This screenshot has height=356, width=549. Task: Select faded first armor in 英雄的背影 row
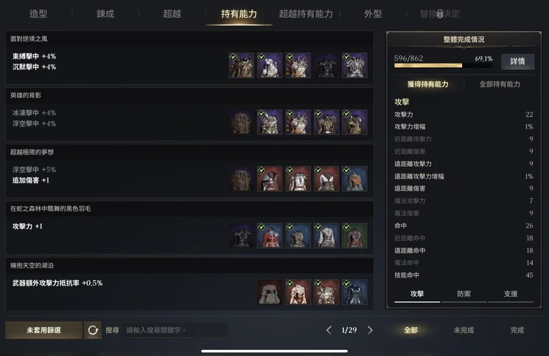(241, 122)
